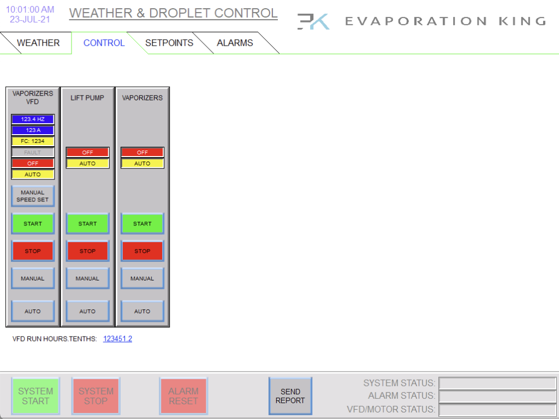Open the VFD run hours value 123451.2

click(x=118, y=338)
